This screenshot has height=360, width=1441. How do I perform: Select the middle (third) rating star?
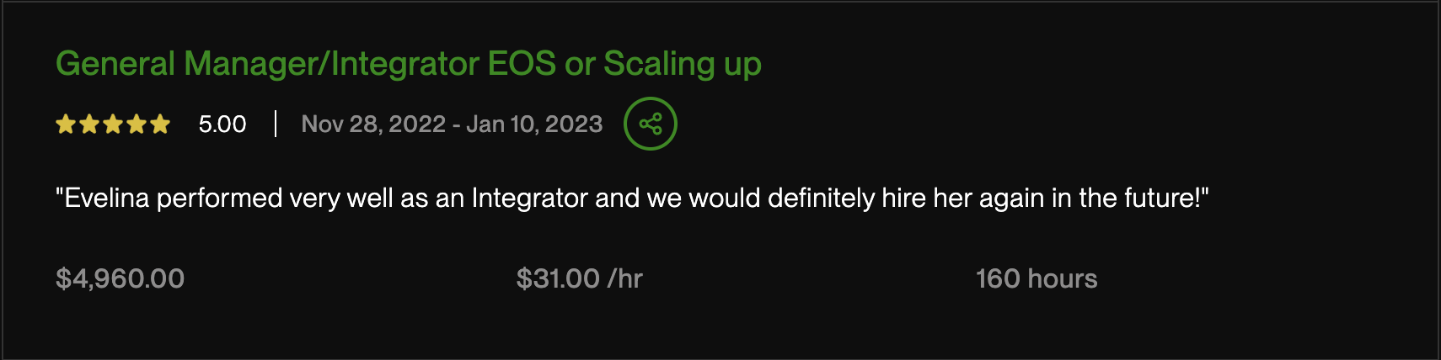point(113,125)
